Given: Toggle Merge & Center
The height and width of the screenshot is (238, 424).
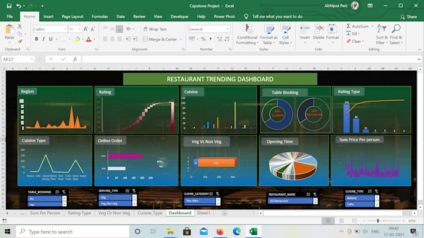Looking at the screenshot, I should point(160,39).
